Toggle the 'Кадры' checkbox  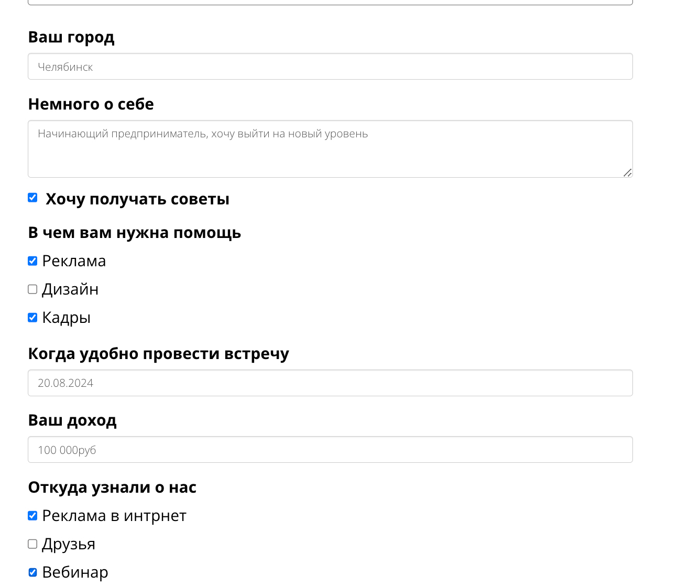pos(32,318)
